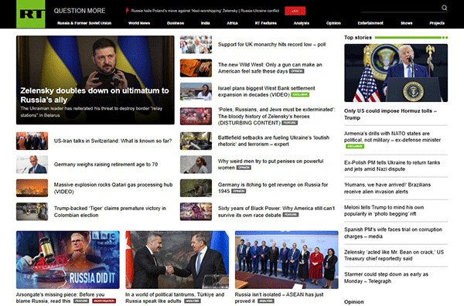Click thumbnail for Battlefield setbacks story
Image resolution: width=464 pixels, height=306 pixels.
(196, 141)
